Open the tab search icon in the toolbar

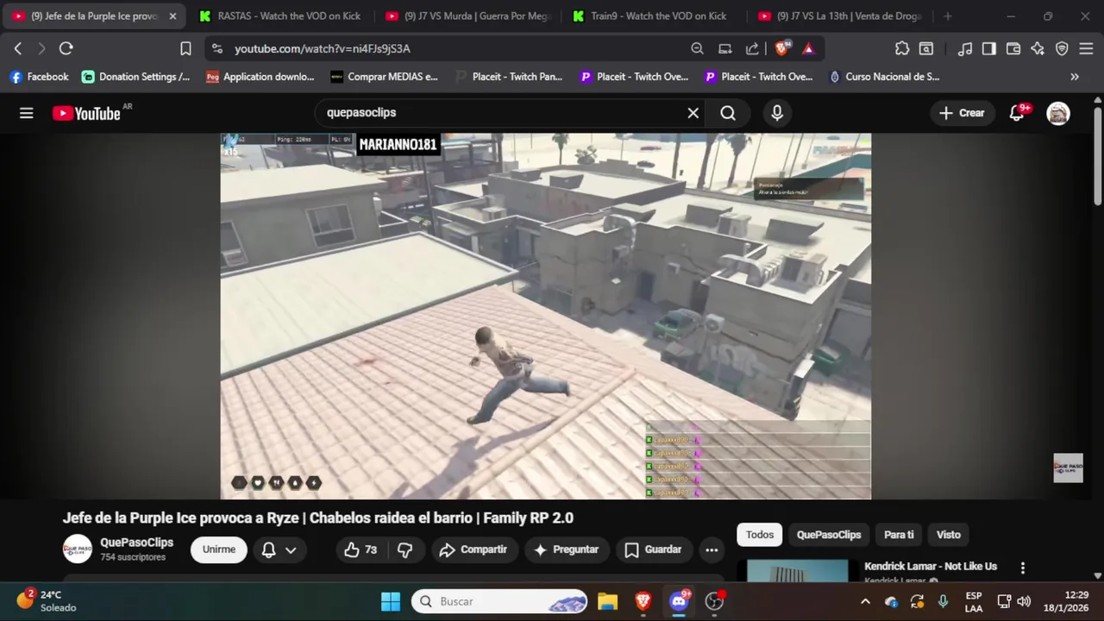tap(926, 49)
